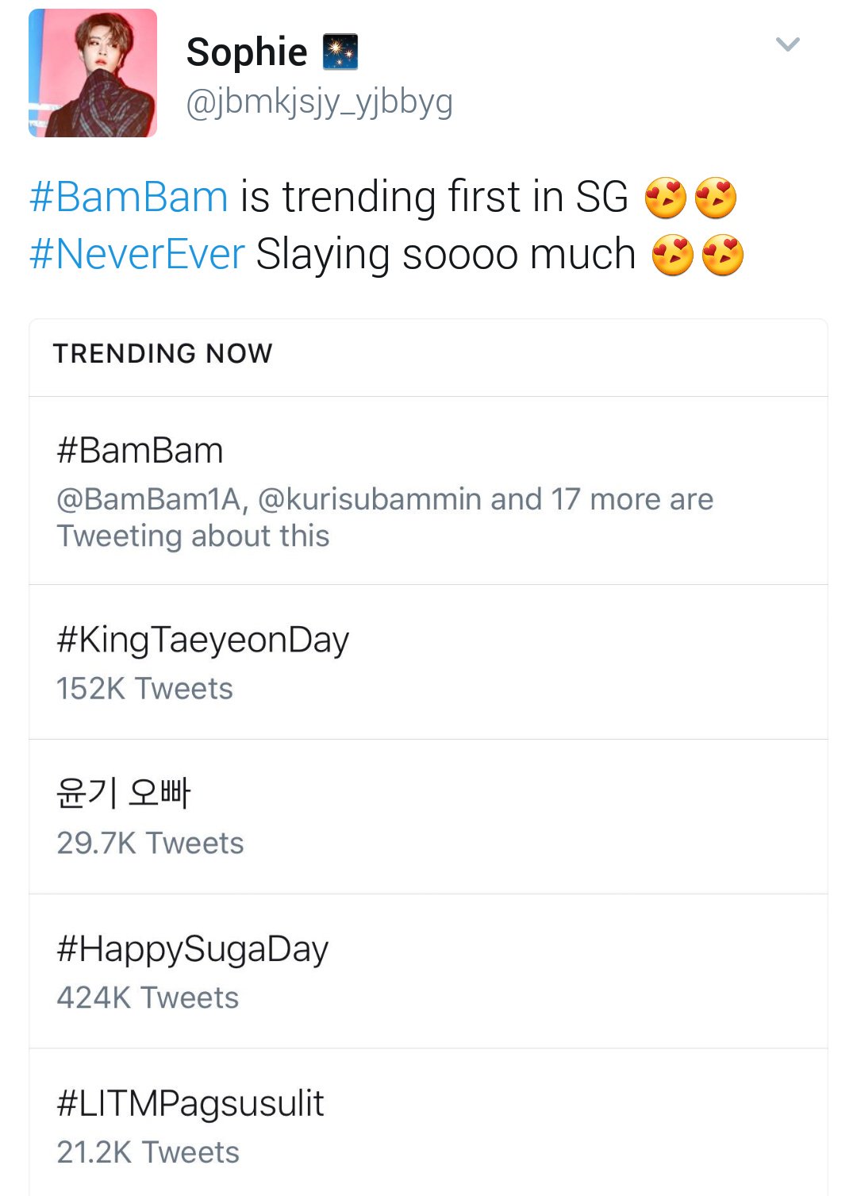Tap the 152K Tweets count
857x1196 pixels.
click(144, 689)
